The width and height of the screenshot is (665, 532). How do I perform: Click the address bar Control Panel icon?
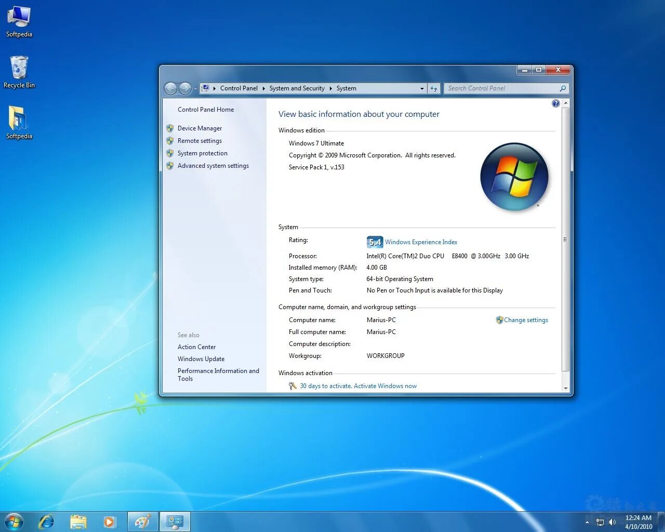[206, 88]
